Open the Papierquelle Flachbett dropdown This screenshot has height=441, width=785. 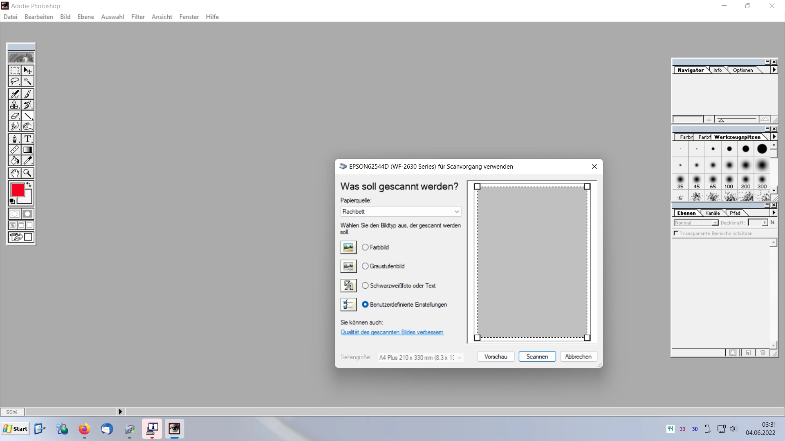click(x=401, y=212)
